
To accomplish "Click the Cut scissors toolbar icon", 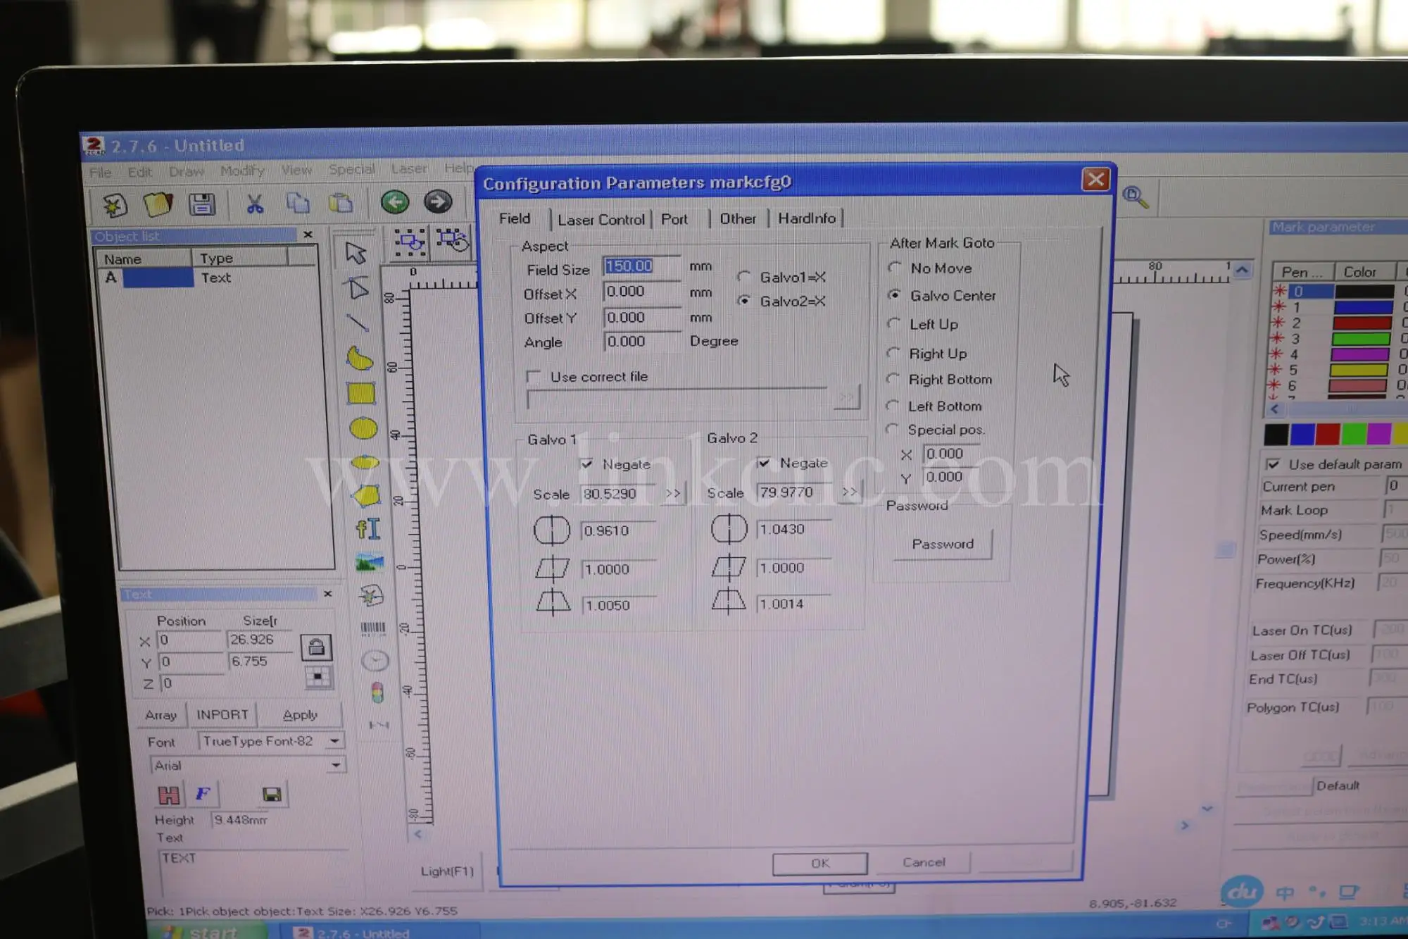I will coord(254,205).
